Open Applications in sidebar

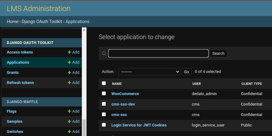tap(18, 62)
